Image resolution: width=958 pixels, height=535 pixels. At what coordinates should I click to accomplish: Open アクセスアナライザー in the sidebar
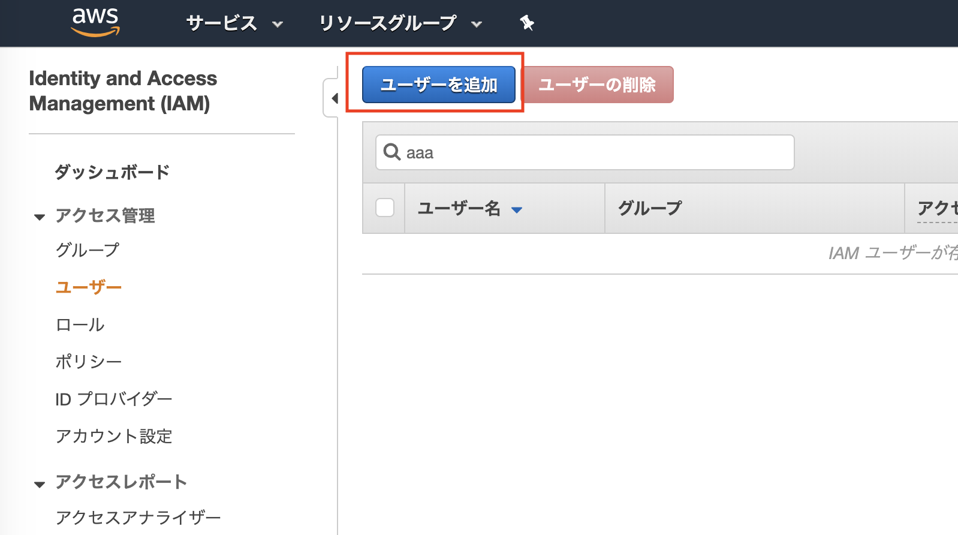click(138, 518)
